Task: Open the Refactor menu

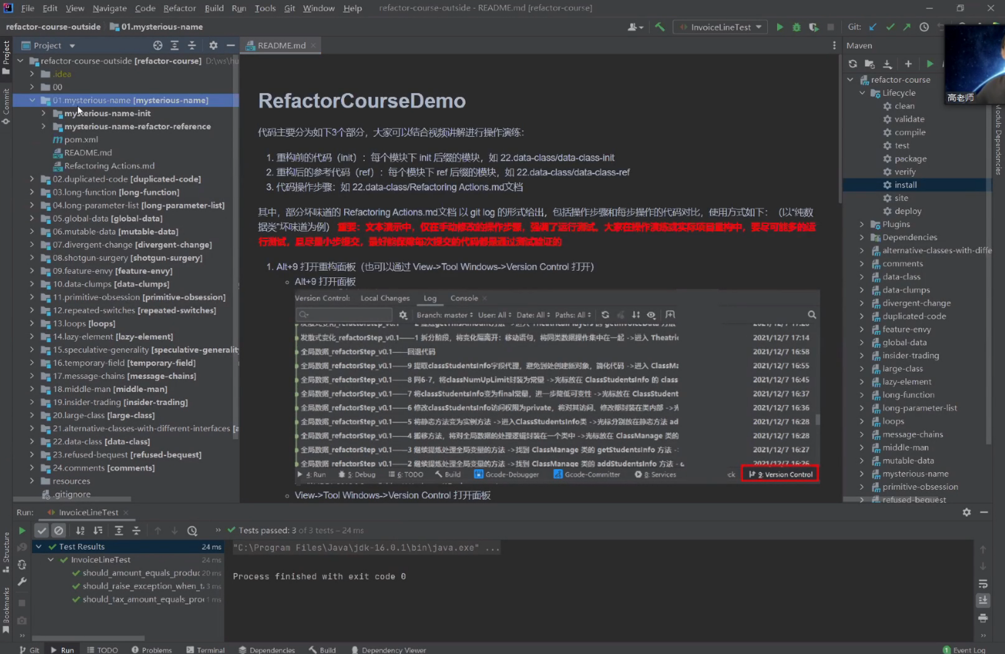Action: tap(179, 8)
